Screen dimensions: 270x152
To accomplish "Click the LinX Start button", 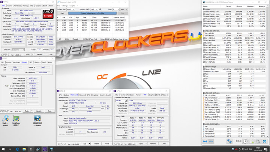I will (x=62, y=13).
